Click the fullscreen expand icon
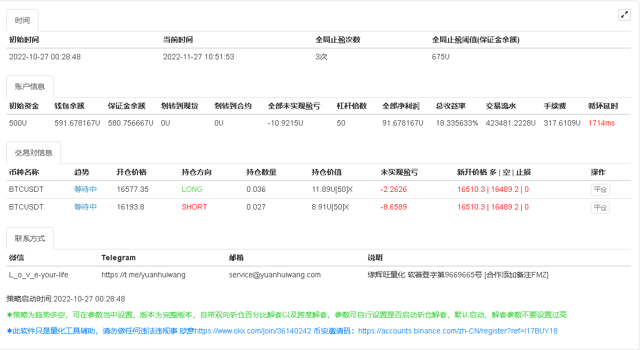This screenshot has height=350, width=640. [624, 15]
